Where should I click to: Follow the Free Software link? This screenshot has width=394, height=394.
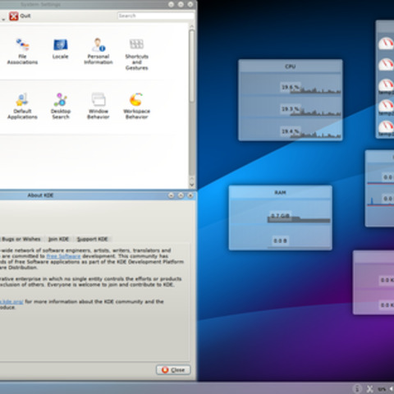[x=63, y=256]
